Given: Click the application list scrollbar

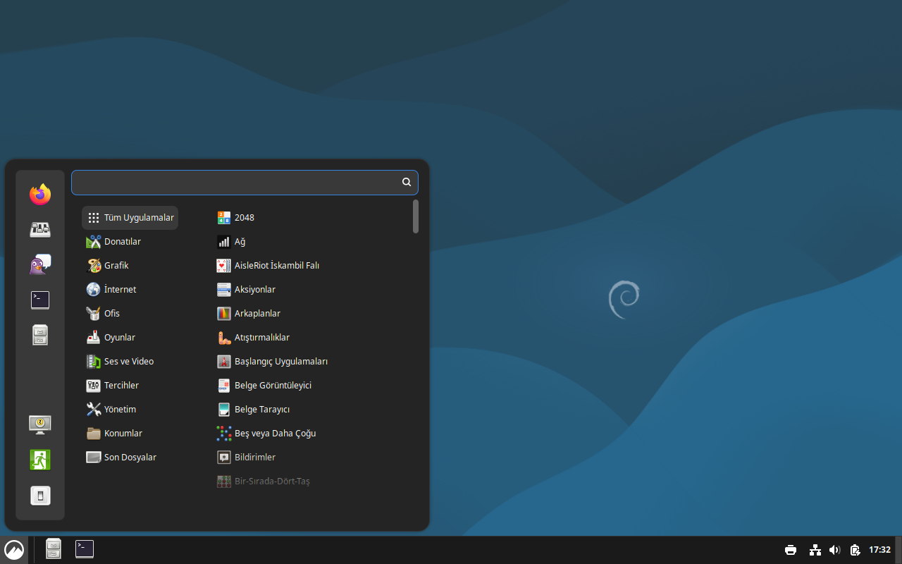Looking at the screenshot, I should point(416,216).
